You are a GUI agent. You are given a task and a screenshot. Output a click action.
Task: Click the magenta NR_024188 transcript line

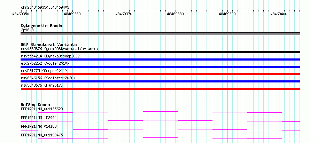coord(160,129)
